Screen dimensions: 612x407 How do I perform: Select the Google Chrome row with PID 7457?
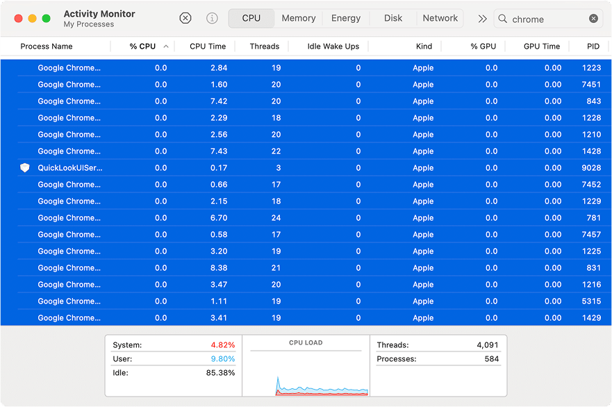(306, 235)
